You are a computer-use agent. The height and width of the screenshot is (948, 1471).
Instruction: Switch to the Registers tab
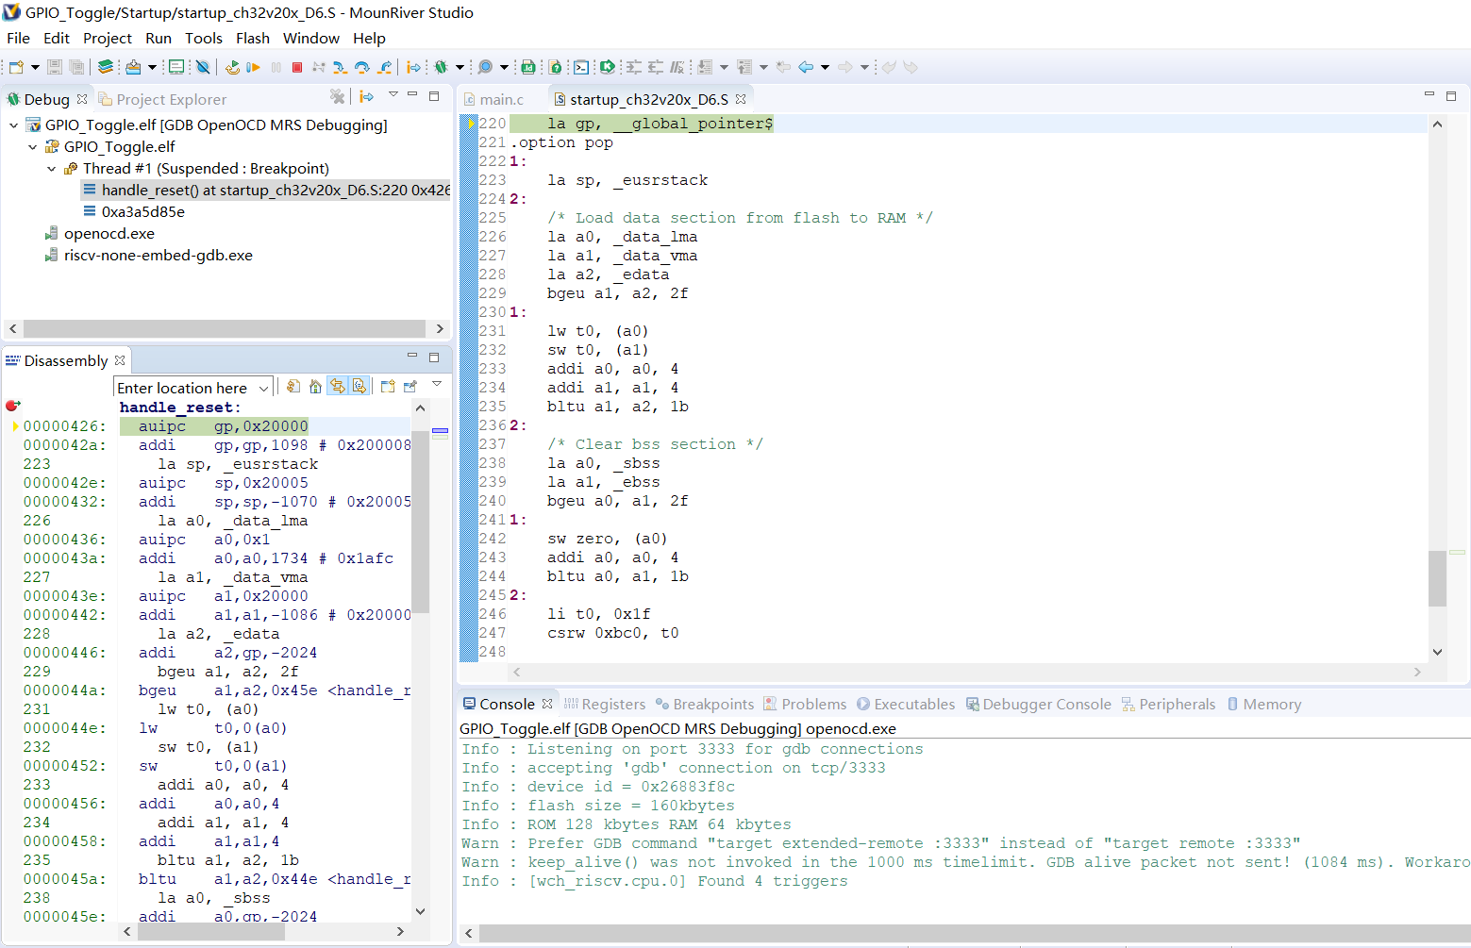pyautogui.click(x=605, y=704)
